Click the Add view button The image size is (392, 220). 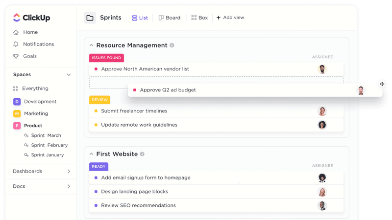pos(230,18)
